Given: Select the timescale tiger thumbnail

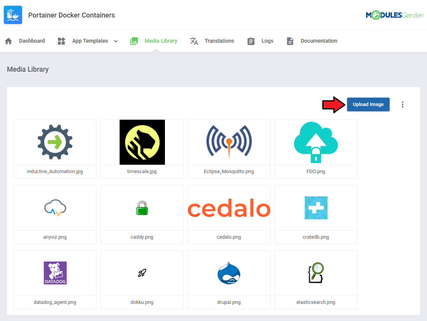Looking at the screenshot, I should (x=142, y=142).
